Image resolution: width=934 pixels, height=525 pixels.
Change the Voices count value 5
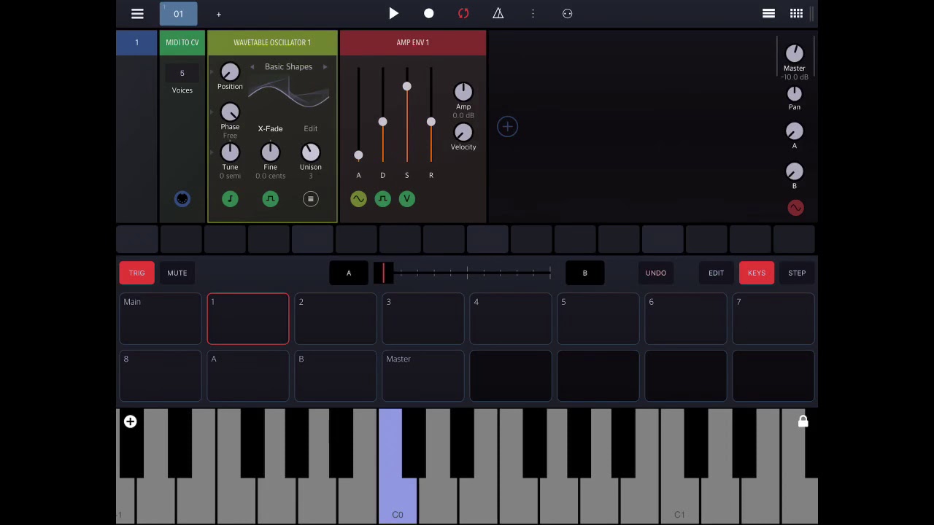coord(182,73)
